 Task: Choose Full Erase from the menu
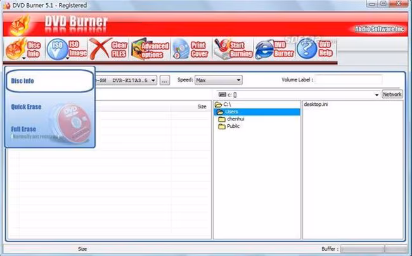23,129
